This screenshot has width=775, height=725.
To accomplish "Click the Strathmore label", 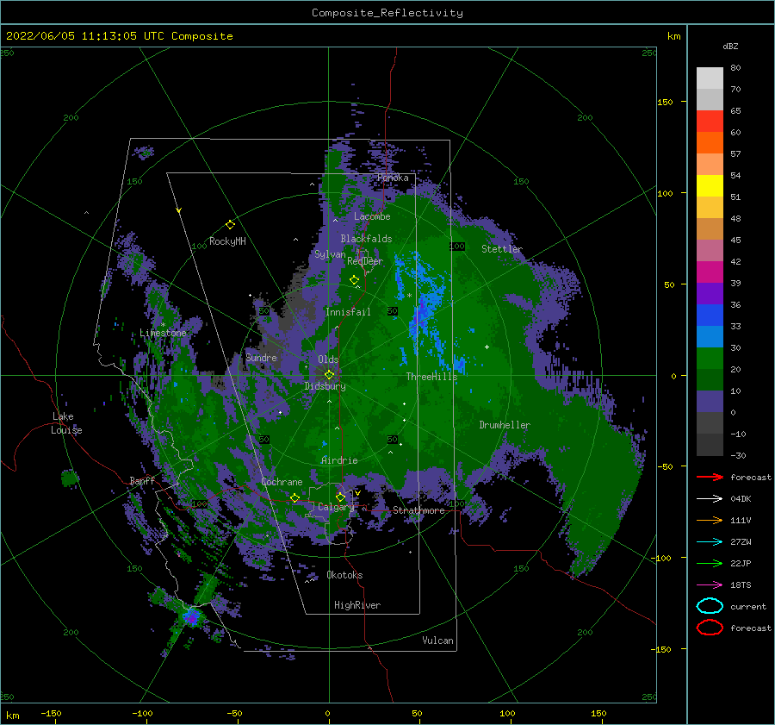I will (418, 510).
